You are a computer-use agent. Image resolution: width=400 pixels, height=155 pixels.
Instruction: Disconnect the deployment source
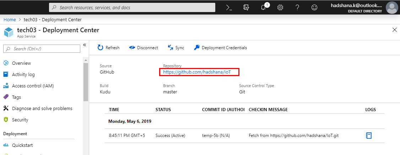144,47
